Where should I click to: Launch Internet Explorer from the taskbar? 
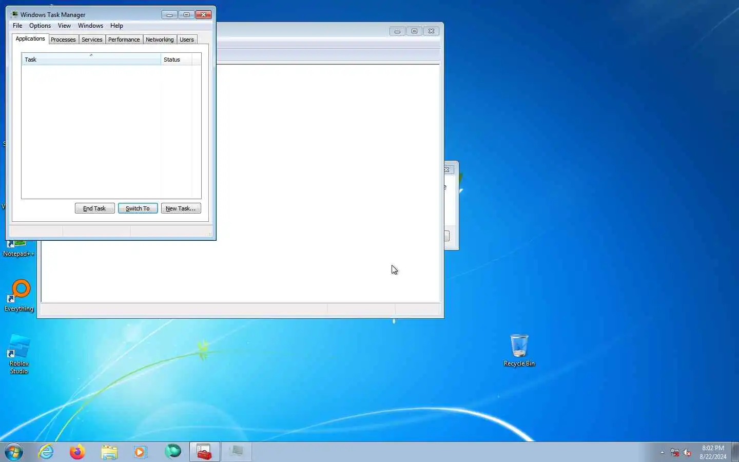click(x=46, y=452)
